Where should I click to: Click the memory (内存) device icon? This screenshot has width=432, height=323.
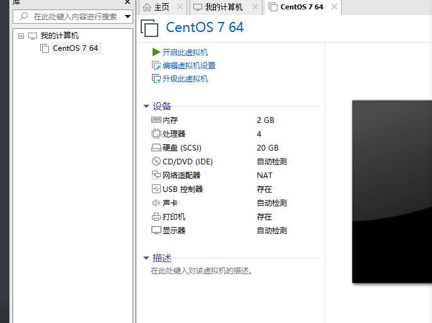pyautogui.click(x=156, y=120)
